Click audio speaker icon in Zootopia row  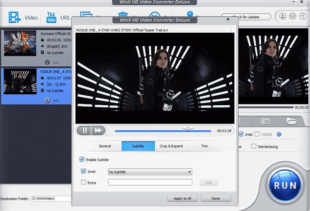[x=42, y=46]
